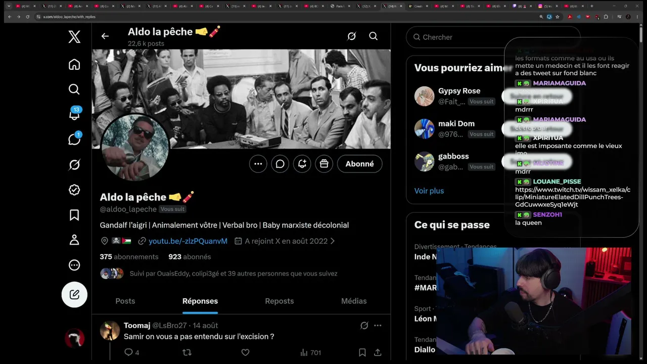Reply to Toomaj tweet with 4 replies
647x364 pixels.
[131, 352]
